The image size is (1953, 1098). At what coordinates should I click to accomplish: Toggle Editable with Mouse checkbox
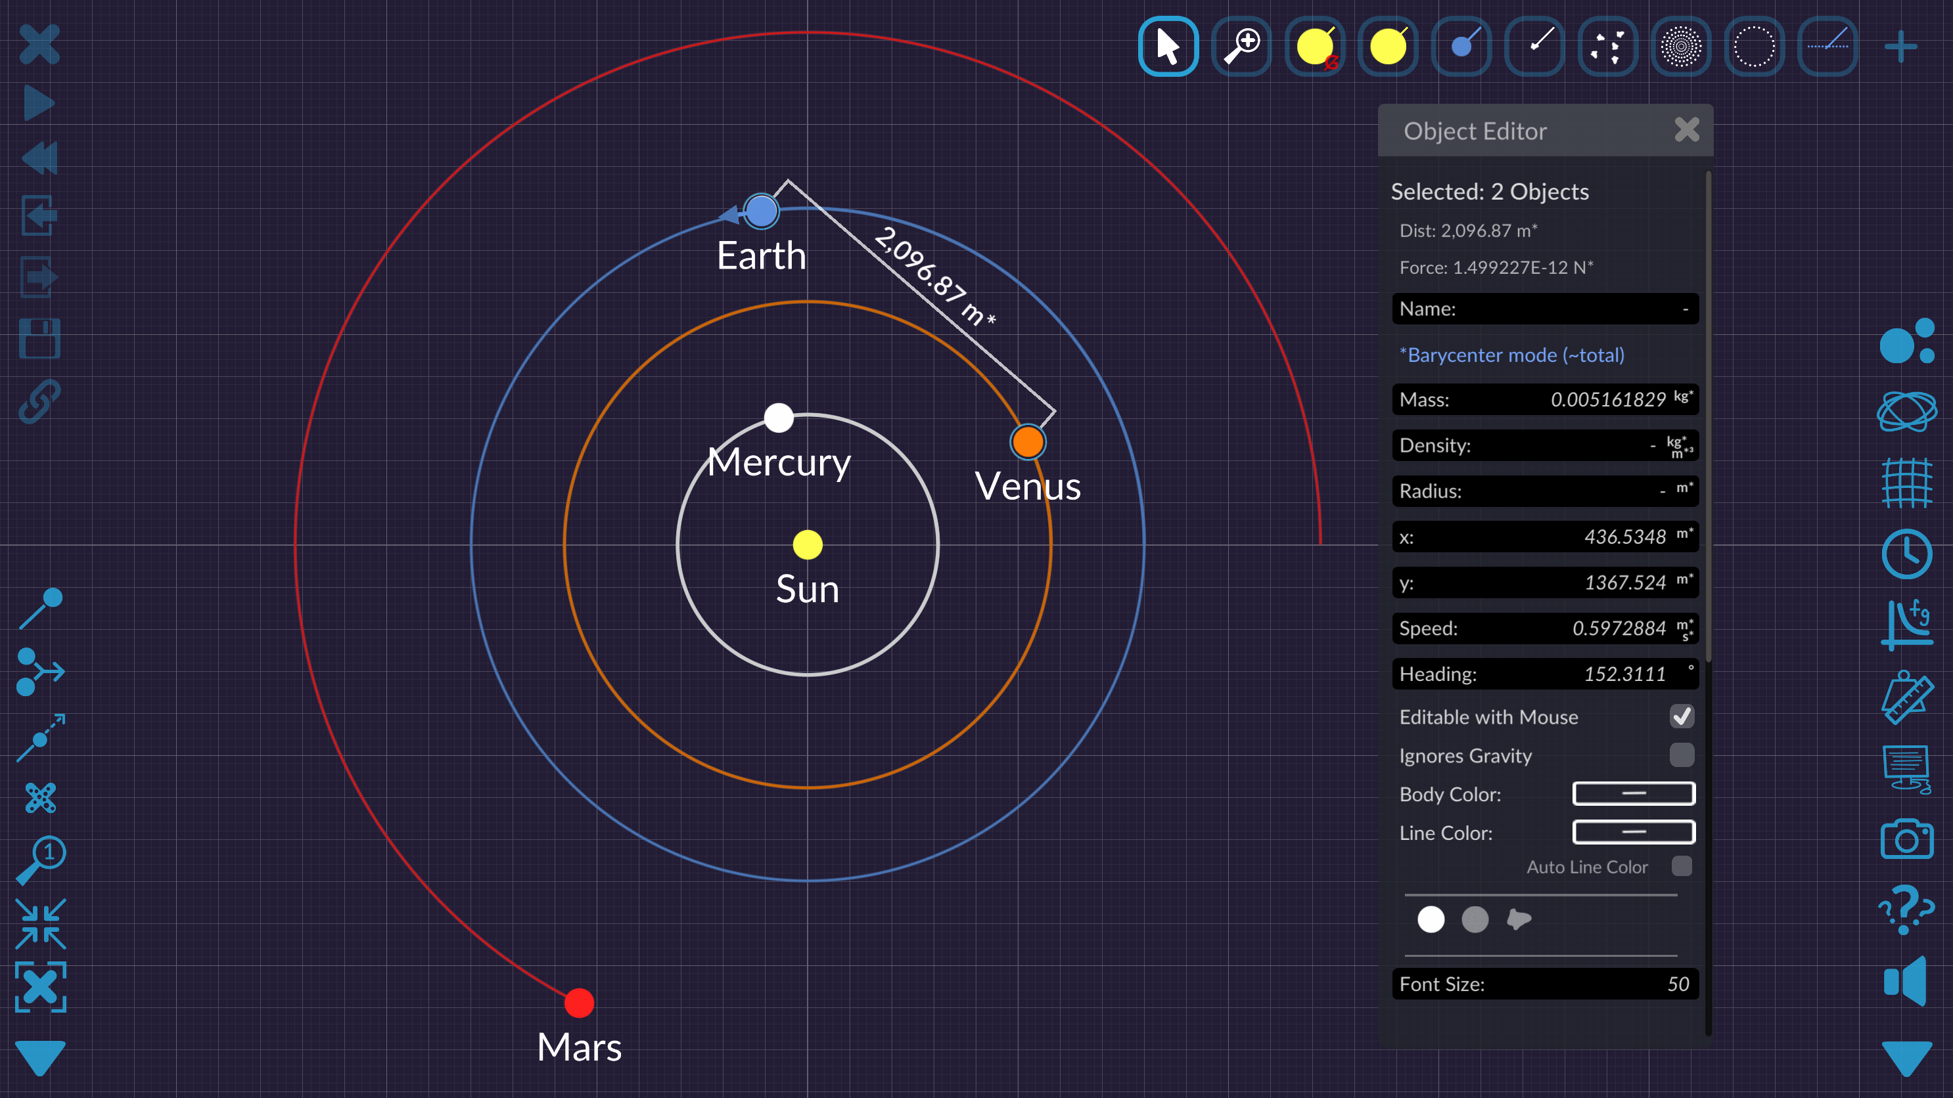tap(1681, 716)
